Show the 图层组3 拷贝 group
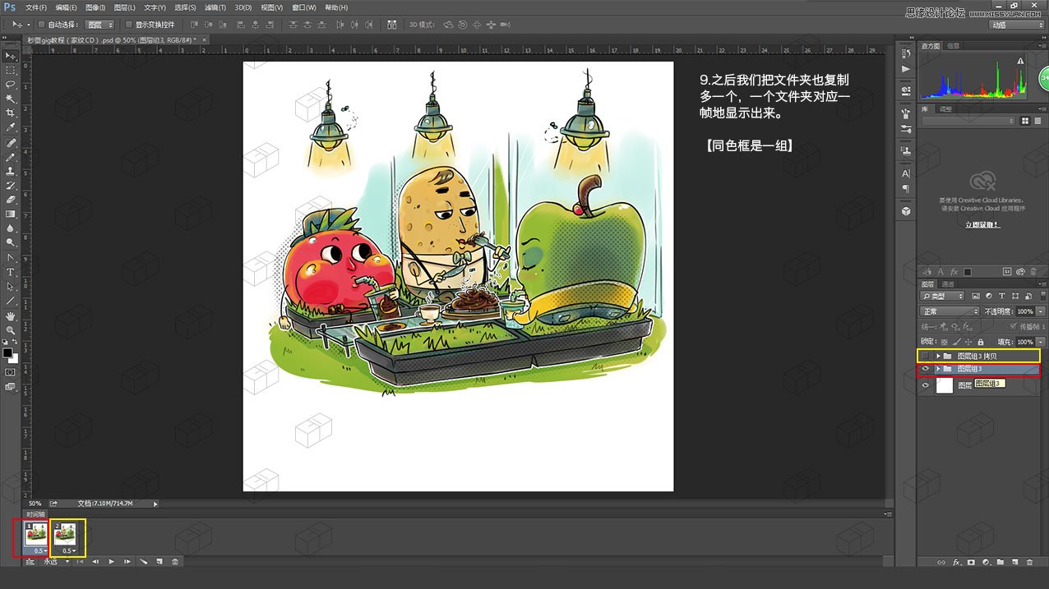This screenshot has width=1049, height=589. pyautogui.click(x=925, y=355)
